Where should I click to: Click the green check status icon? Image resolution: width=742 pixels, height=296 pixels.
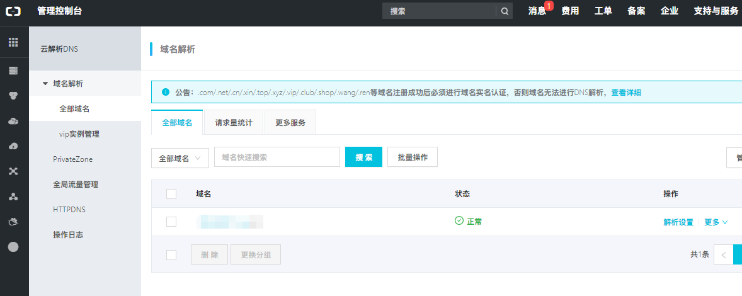[459, 221]
